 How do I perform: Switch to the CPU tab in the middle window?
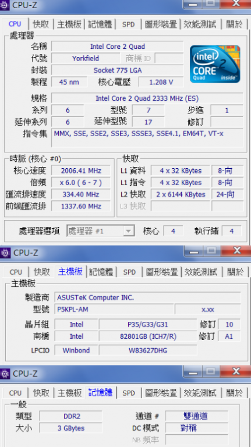pos(16,272)
